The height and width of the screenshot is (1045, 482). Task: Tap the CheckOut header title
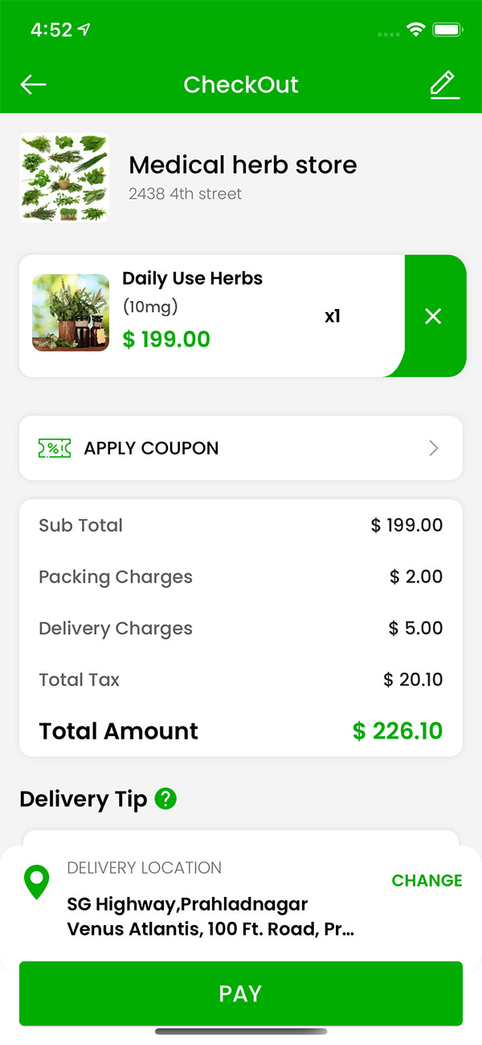coord(241,84)
